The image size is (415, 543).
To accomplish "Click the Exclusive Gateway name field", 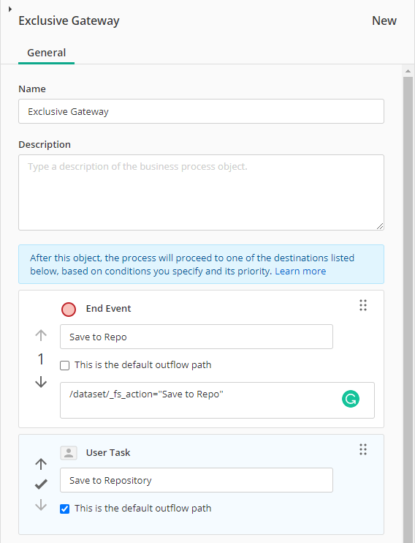I will click(x=201, y=111).
